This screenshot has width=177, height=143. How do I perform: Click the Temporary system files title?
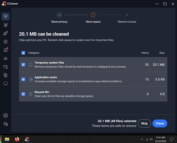click(x=49, y=63)
